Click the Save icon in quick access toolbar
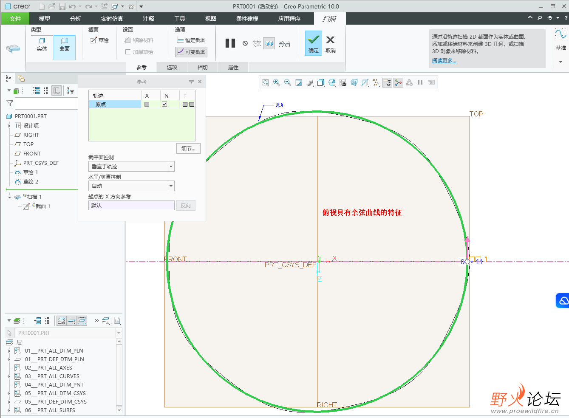 pos(62,6)
